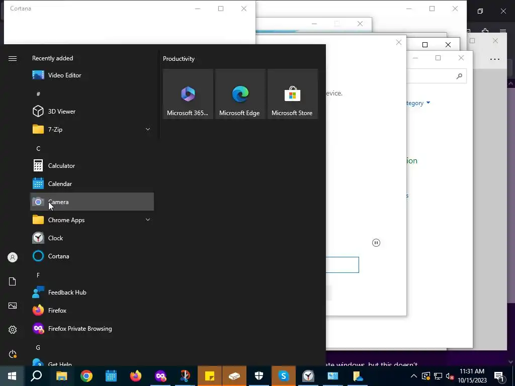Image resolution: width=515 pixels, height=386 pixels.
Task: Open Pictures from Start sidebar
Action: [13, 306]
